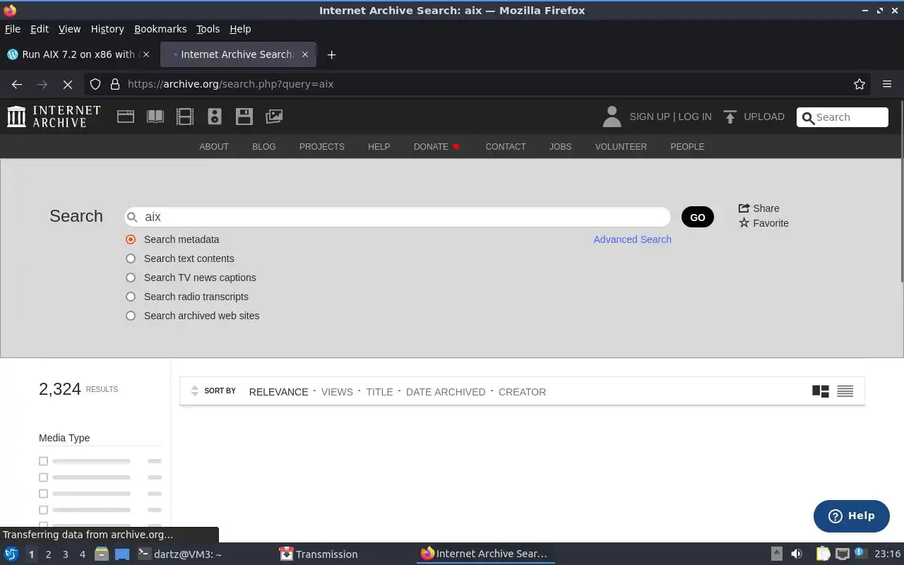Click the GO search button

coord(698,217)
